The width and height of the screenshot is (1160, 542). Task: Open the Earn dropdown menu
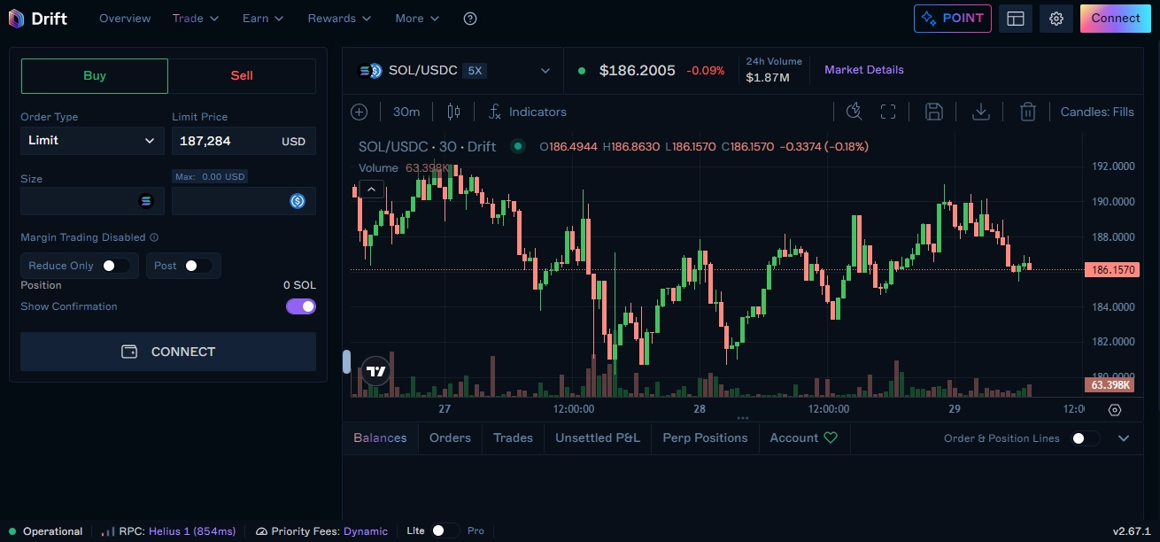263,19
